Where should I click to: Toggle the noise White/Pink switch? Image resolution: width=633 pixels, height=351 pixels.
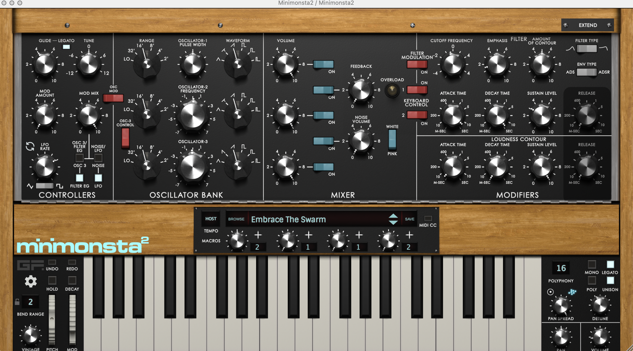tap(392, 140)
